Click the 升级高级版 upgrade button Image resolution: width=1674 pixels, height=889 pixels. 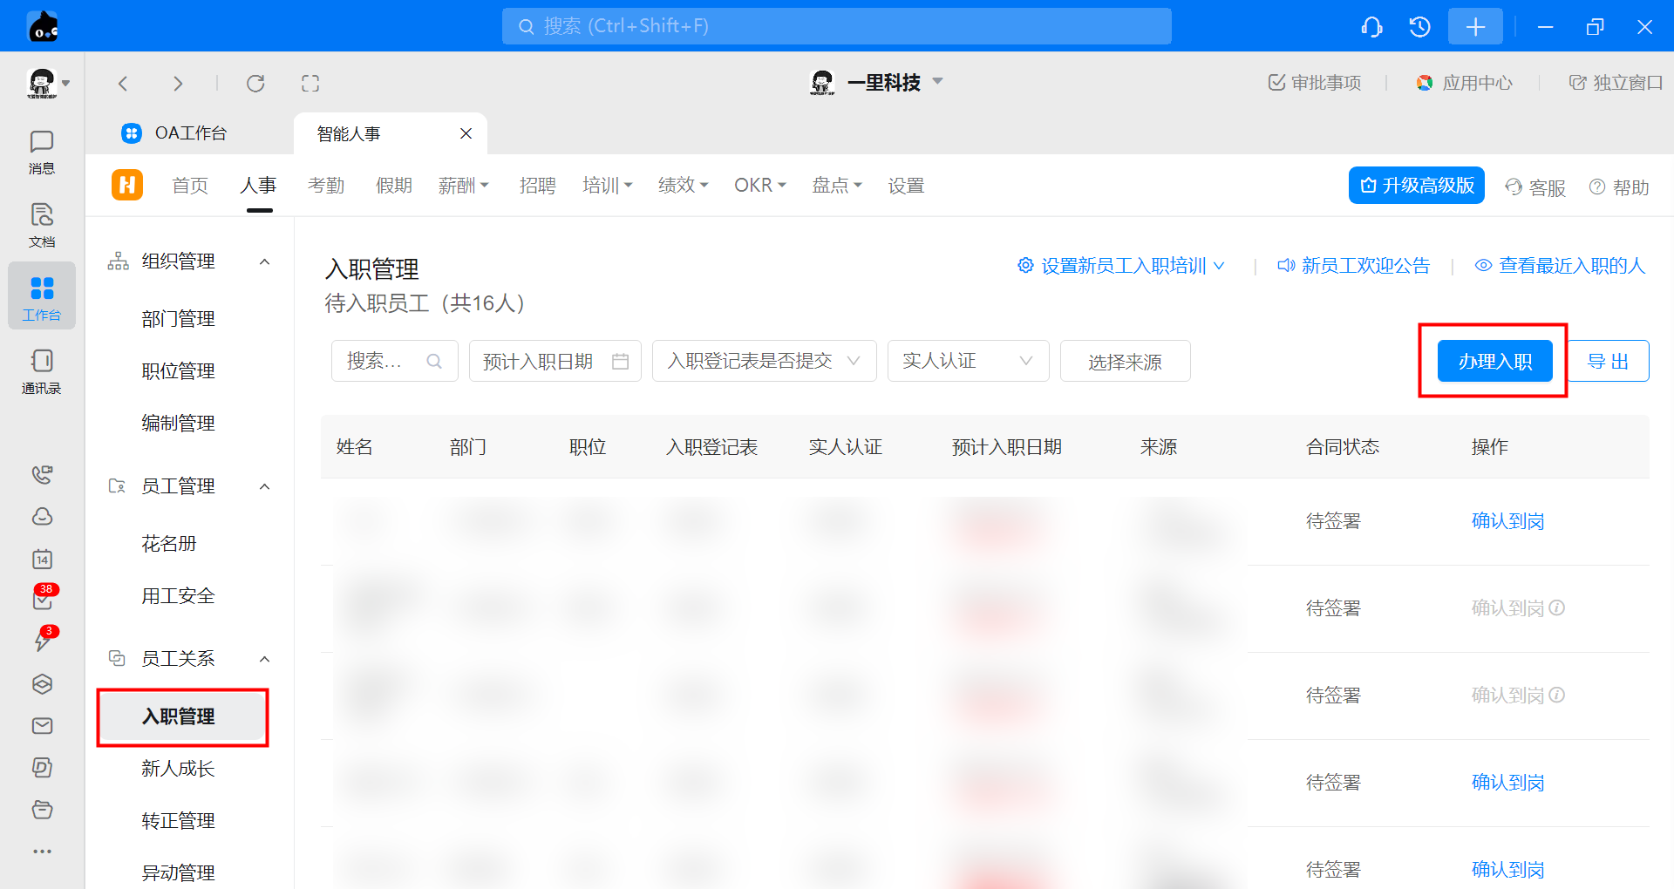click(x=1416, y=186)
